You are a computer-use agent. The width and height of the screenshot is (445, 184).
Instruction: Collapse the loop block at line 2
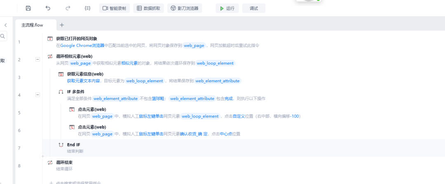click(x=37, y=59)
